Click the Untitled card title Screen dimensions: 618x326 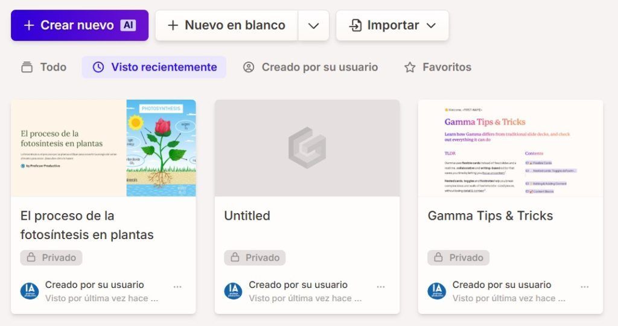coord(247,216)
